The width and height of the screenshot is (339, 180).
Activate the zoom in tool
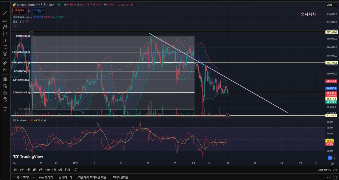(x=5, y=69)
